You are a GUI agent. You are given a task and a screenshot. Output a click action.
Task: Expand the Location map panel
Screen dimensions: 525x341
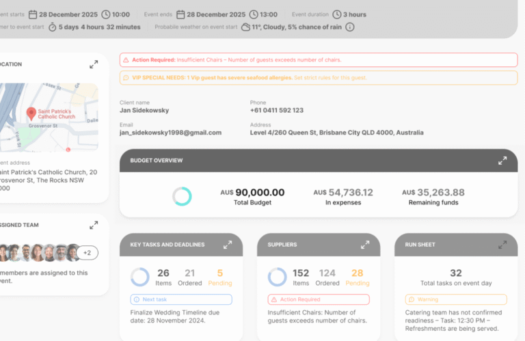(x=94, y=64)
